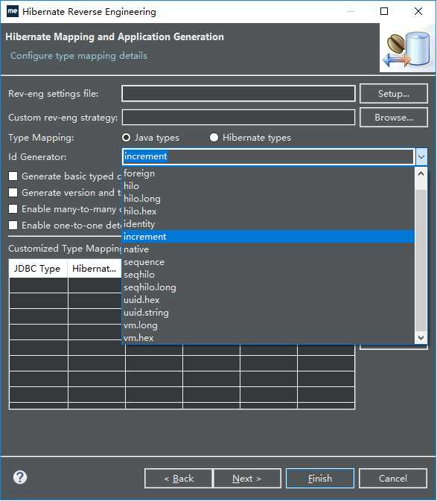Enable Generate basic typed checkbox
This screenshot has width=437, height=501.
tap(13, 176)
